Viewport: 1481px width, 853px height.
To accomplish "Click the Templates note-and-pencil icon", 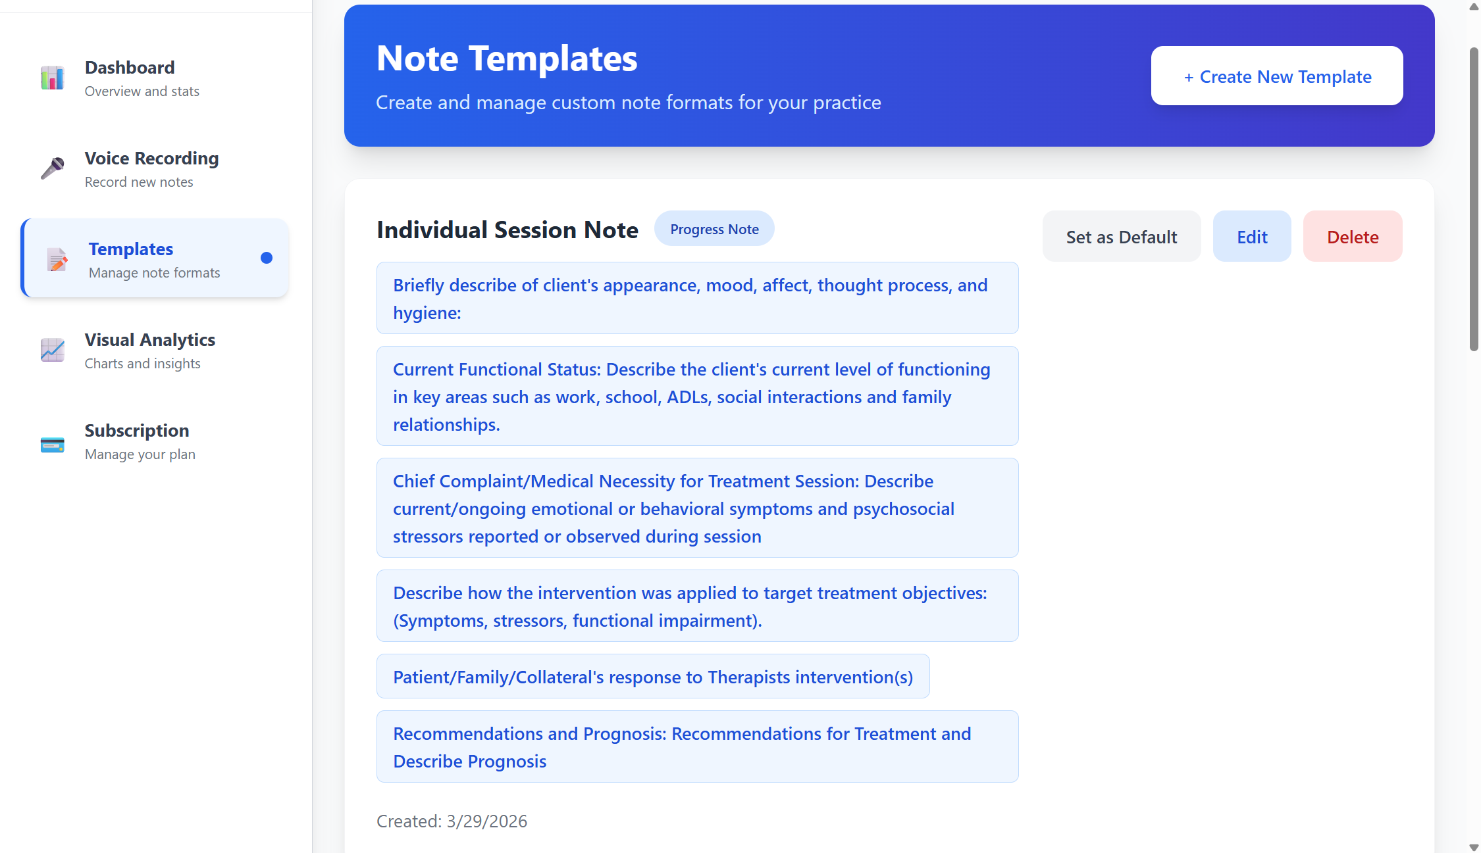I will point(57,259).
